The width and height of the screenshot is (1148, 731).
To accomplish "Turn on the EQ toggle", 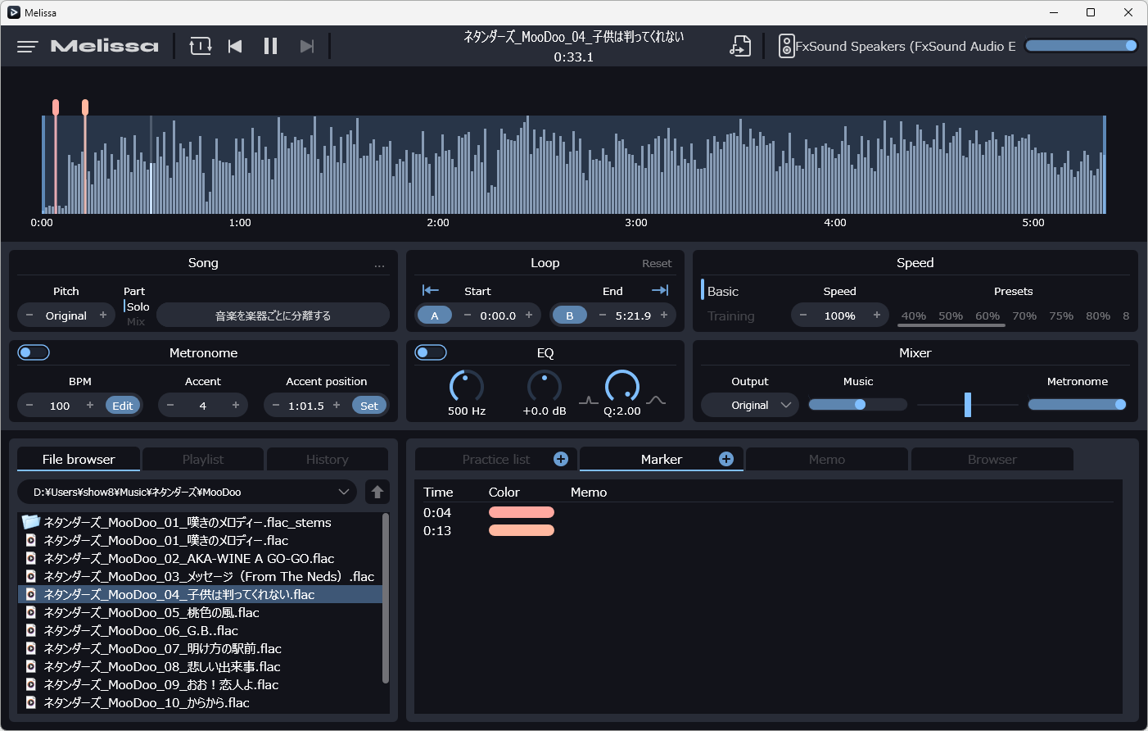I will point(431,352).
